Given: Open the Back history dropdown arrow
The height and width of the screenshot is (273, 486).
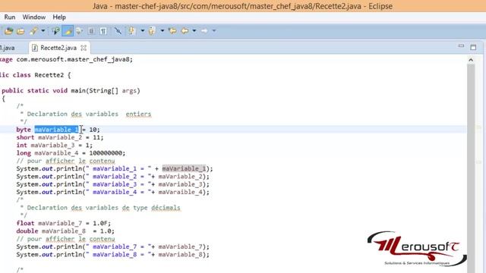Looking at the screenshot, I should tap(194, 30).
